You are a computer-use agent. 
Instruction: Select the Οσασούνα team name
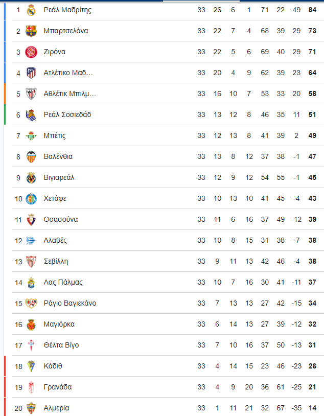pyautogui.click(x=61, y=219)
